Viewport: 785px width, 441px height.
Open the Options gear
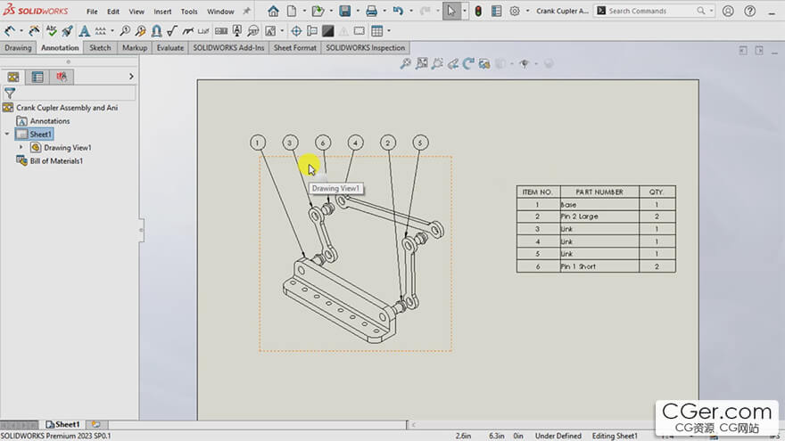pyautogui.click(x=515, y=11)
